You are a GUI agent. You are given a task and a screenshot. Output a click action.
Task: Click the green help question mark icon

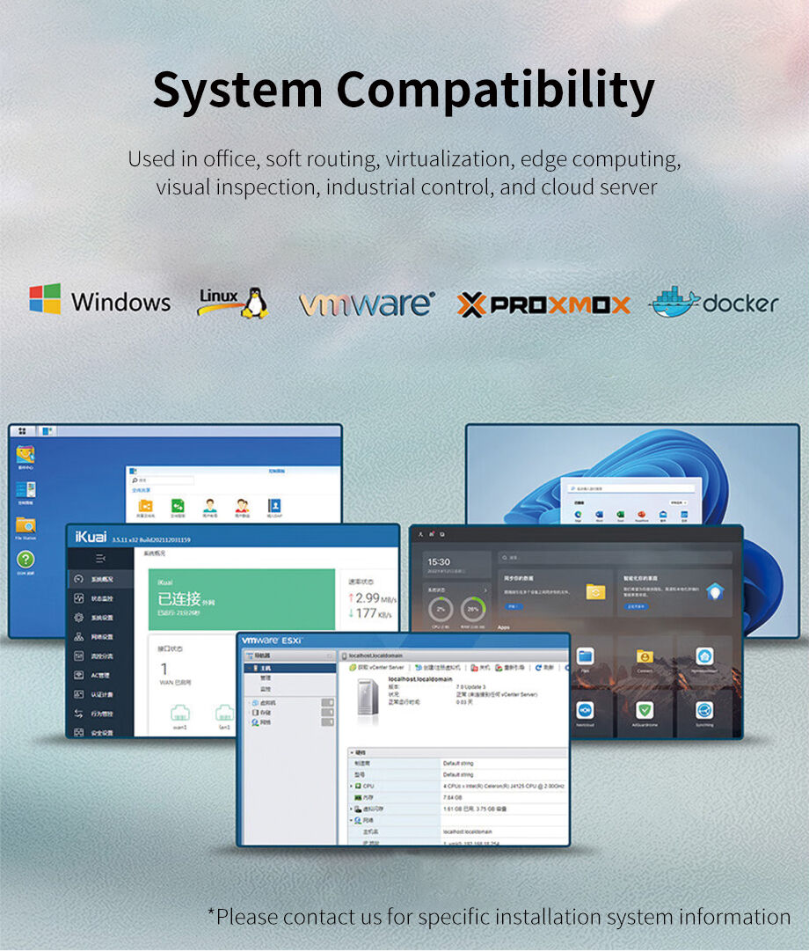(x=26, y=560)
